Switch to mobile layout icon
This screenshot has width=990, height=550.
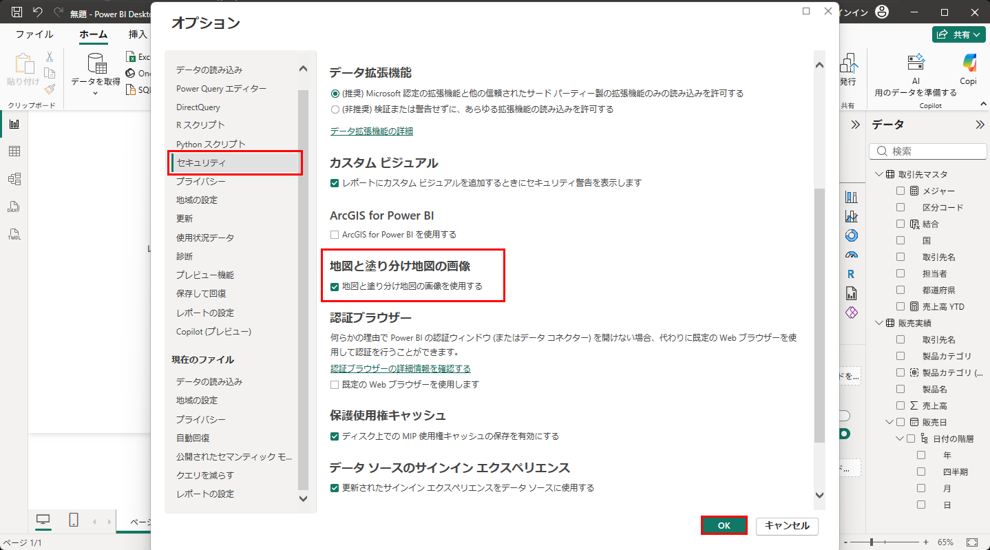tap(74, 520)
